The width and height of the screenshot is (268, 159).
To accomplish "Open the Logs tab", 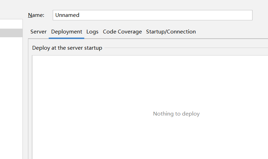I will tap(92, 32).
